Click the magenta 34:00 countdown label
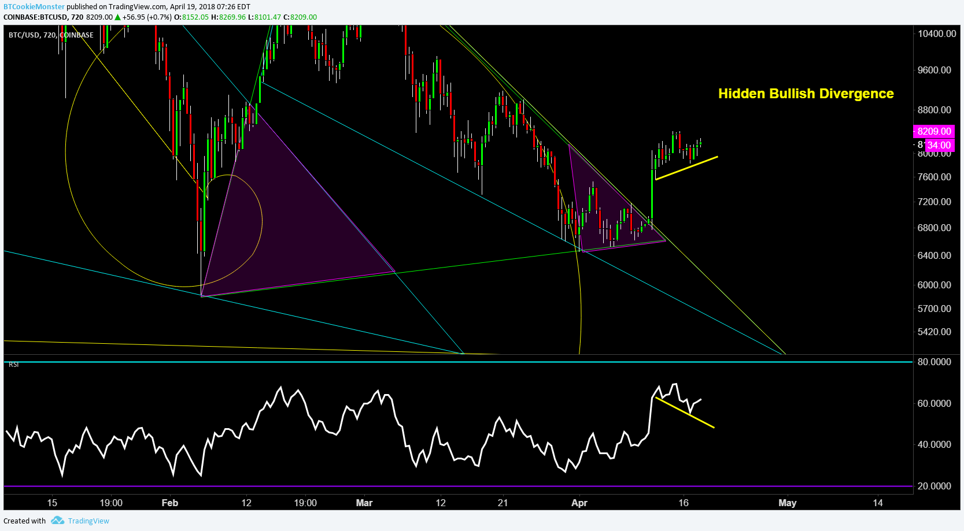The height and width of the screenshot is (531, 964). [x=940, y=145]
